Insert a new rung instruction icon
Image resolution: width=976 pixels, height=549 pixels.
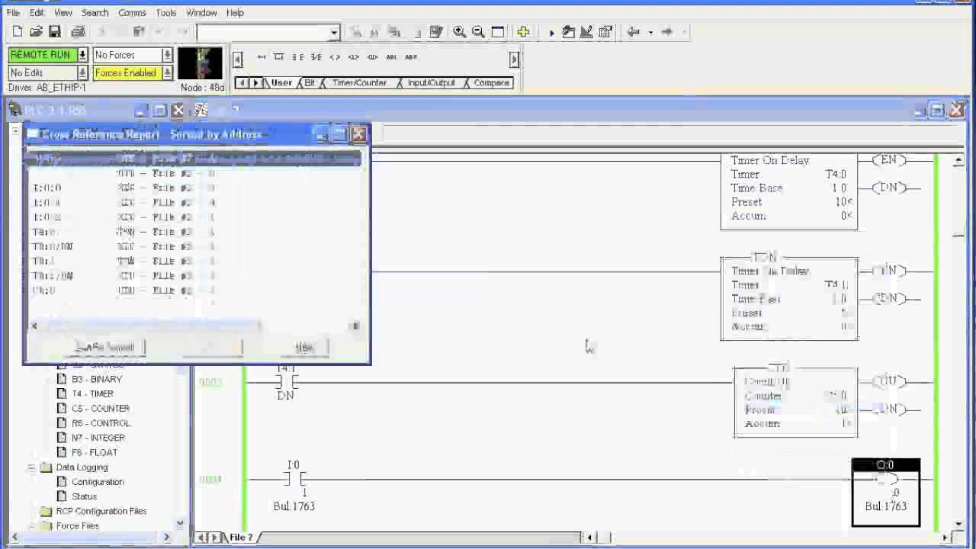tap(262, 57)
